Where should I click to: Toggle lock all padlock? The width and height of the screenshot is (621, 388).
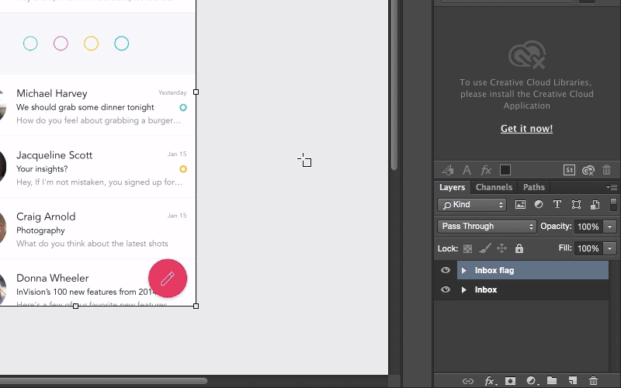(x=519, y=248)
